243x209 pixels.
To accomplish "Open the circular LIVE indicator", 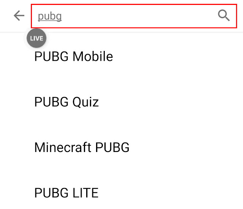I will tap(36, 38).
